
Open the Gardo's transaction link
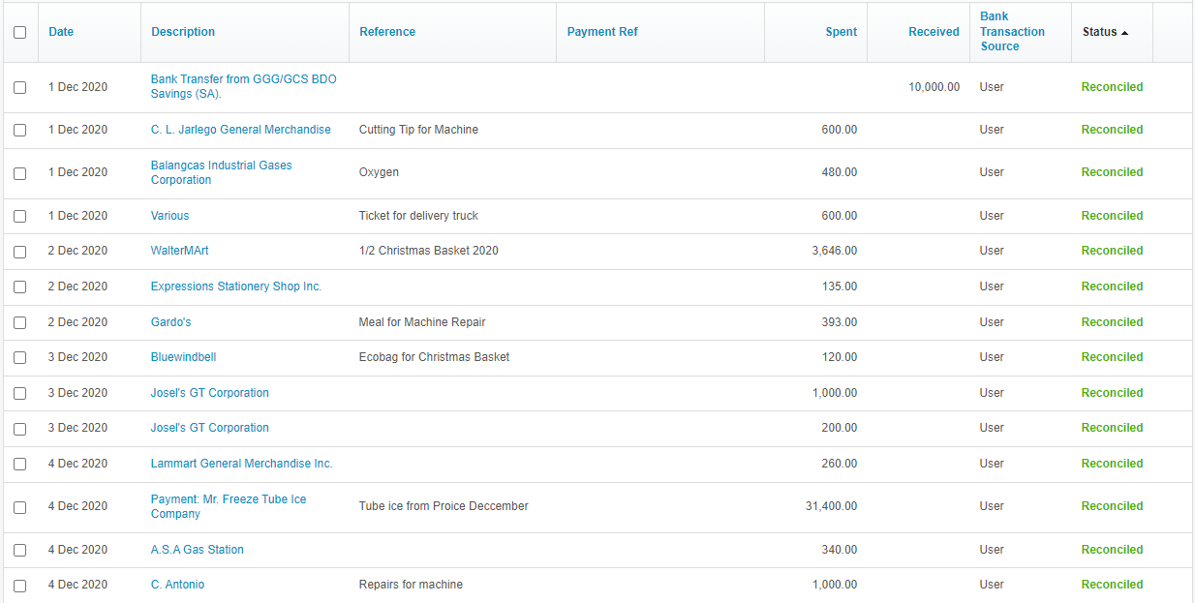pos(170,322)
